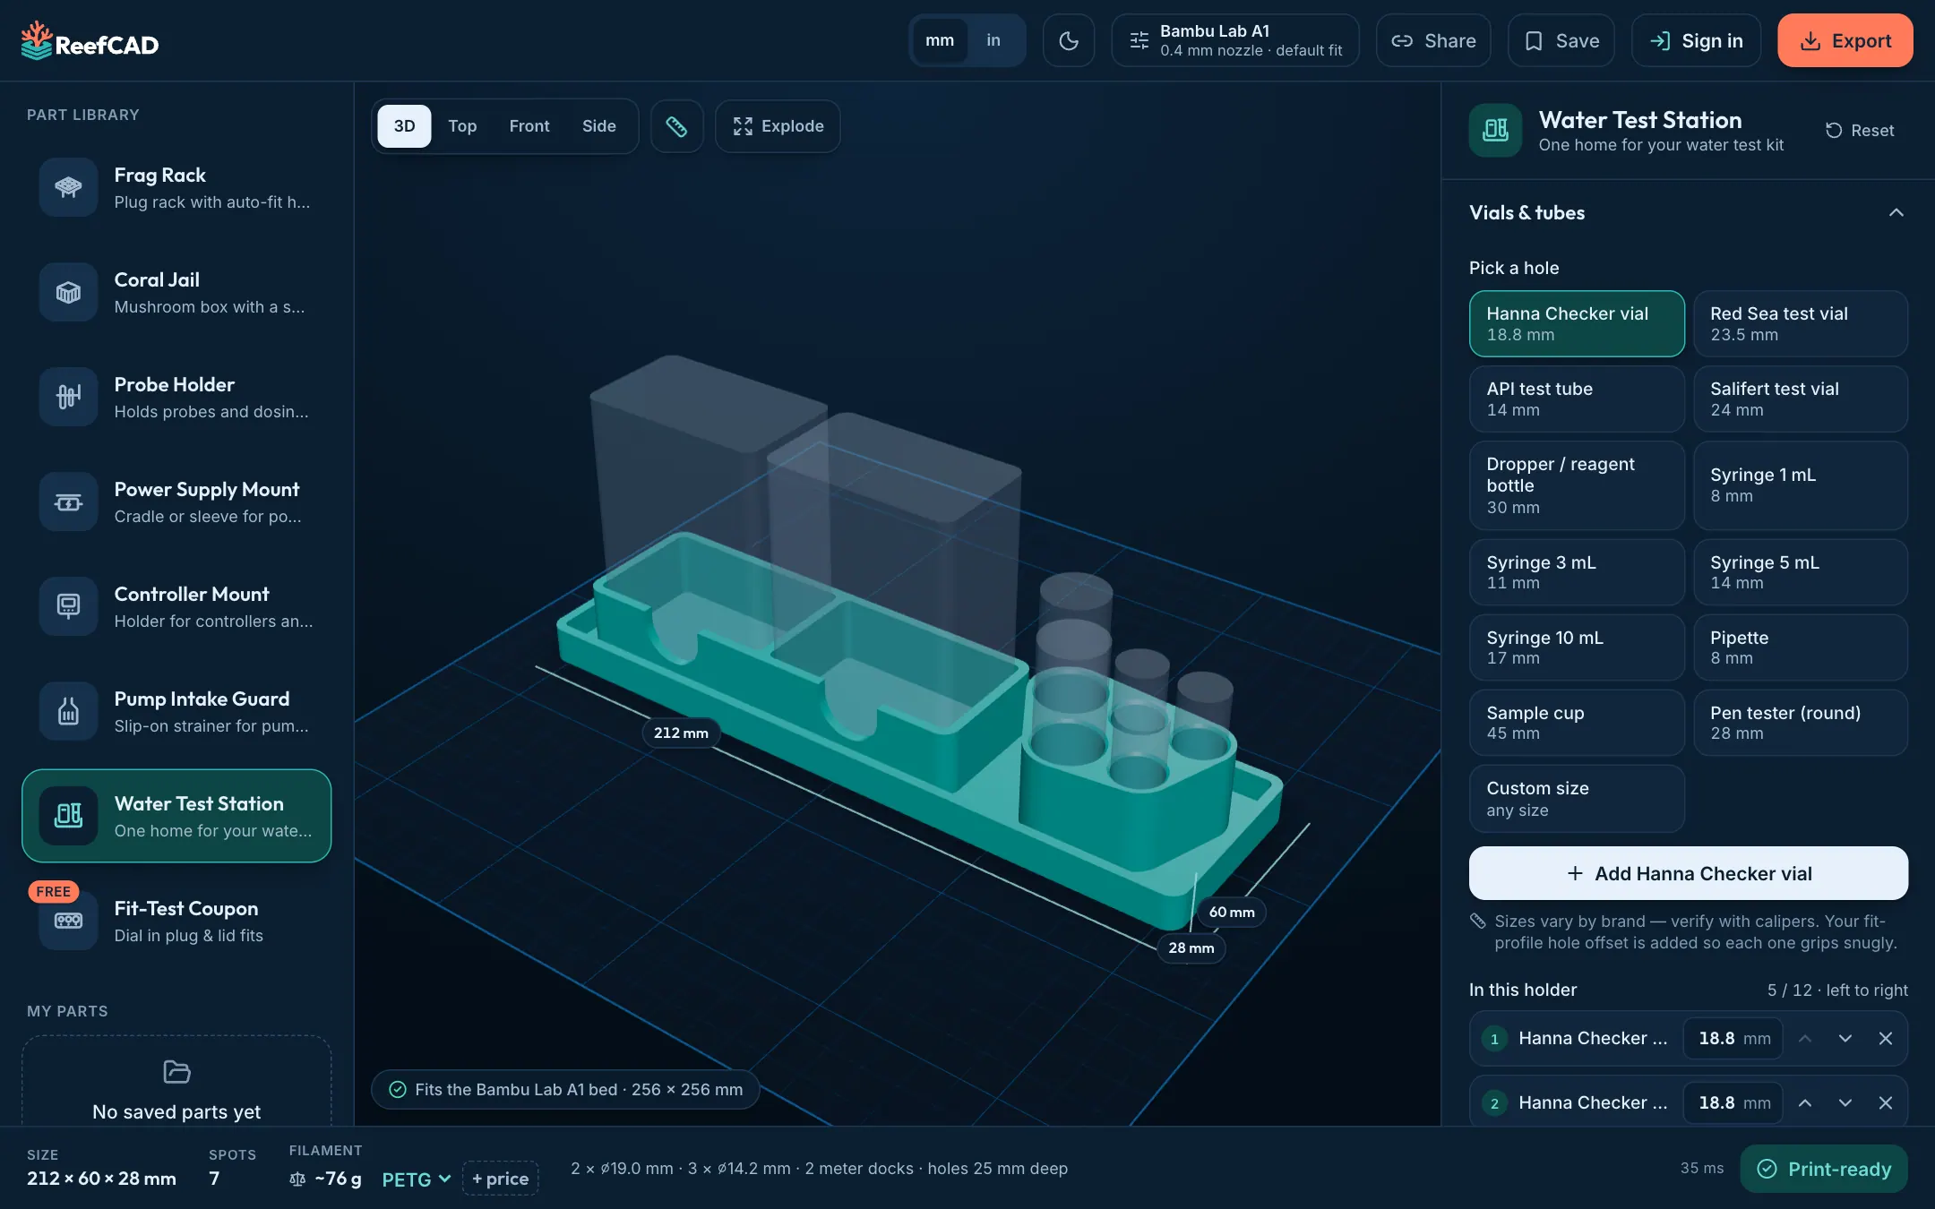Viewport: 1935px width, 1209px height.
Task: Click the Water Test Station header icon
Action: coord(1495,131)
